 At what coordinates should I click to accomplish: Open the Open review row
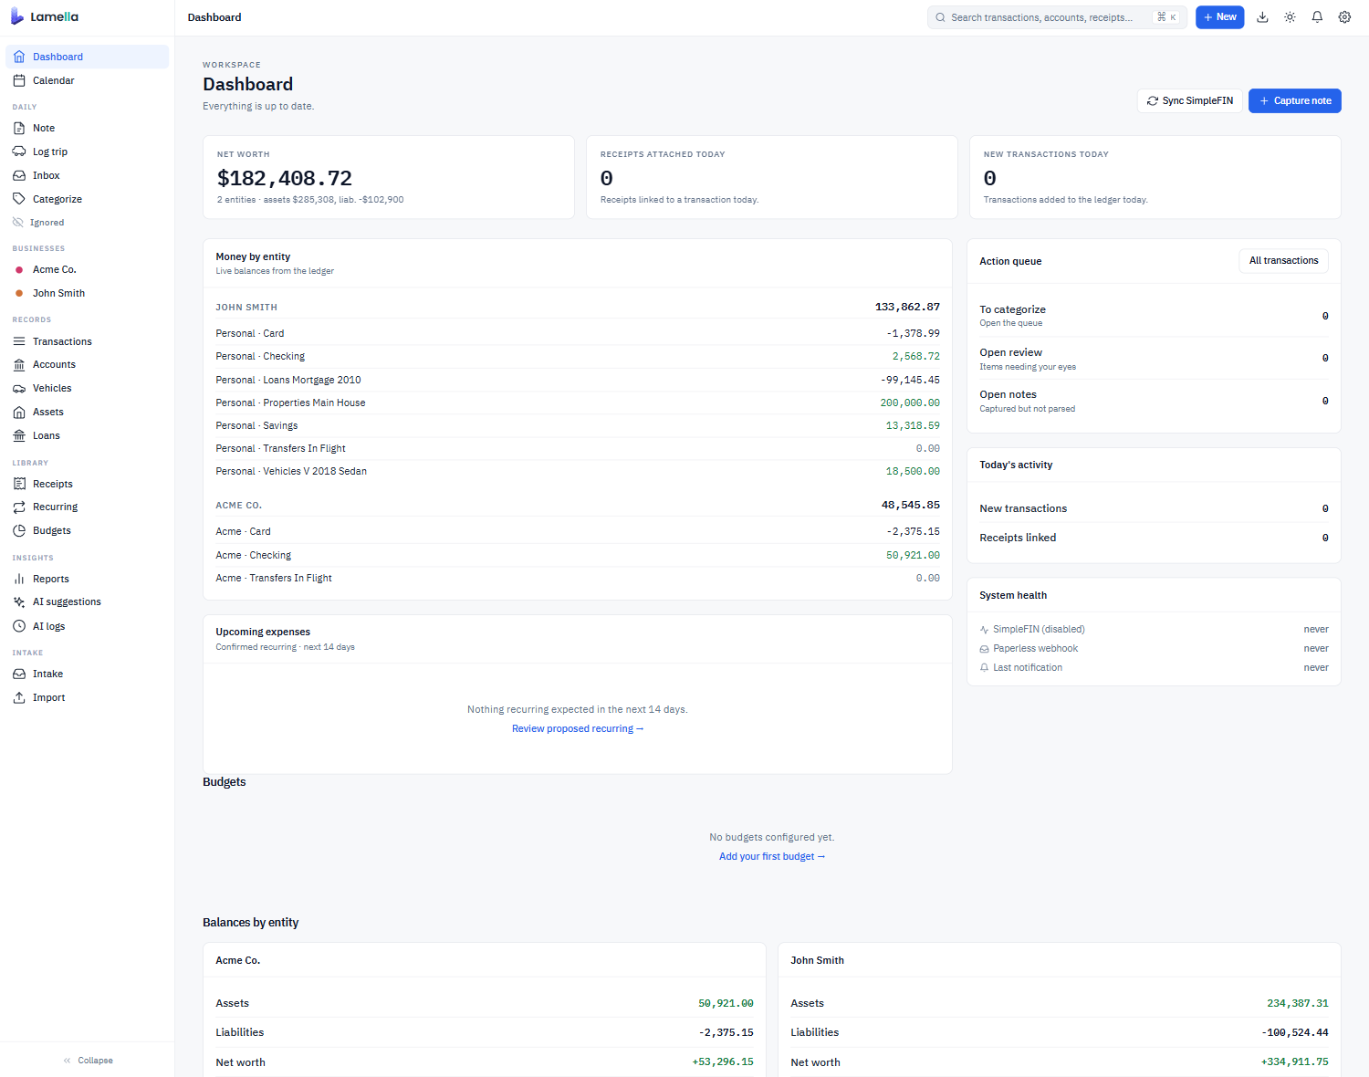1154,359
